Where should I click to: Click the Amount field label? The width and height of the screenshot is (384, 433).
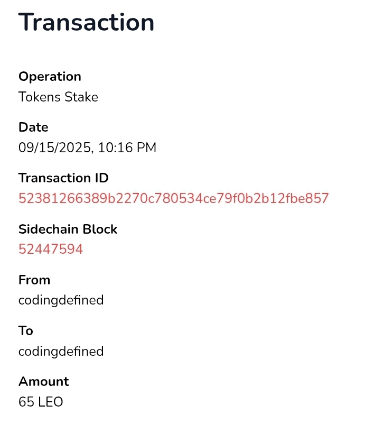pos(44,382)
